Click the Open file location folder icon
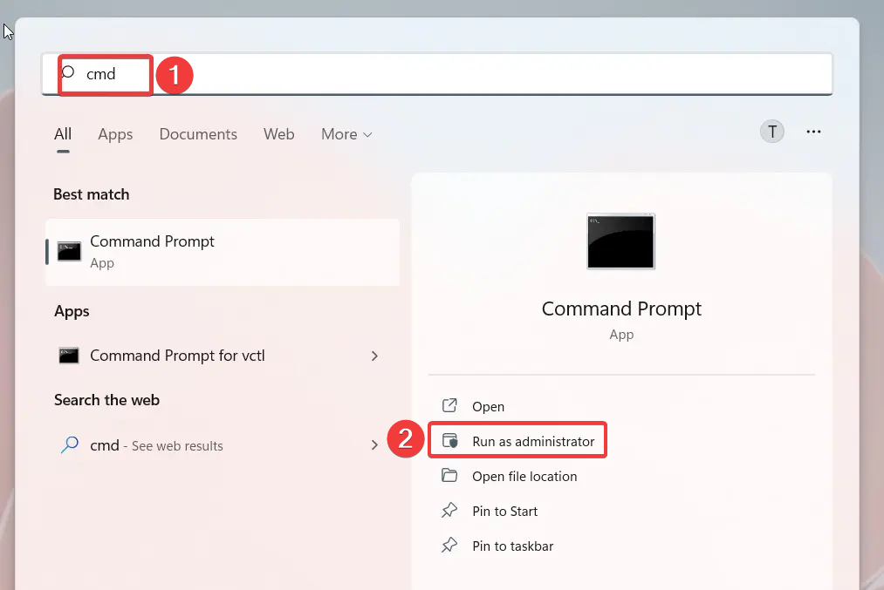The height and width of the screenshot is (590, 884). [451, 476]
